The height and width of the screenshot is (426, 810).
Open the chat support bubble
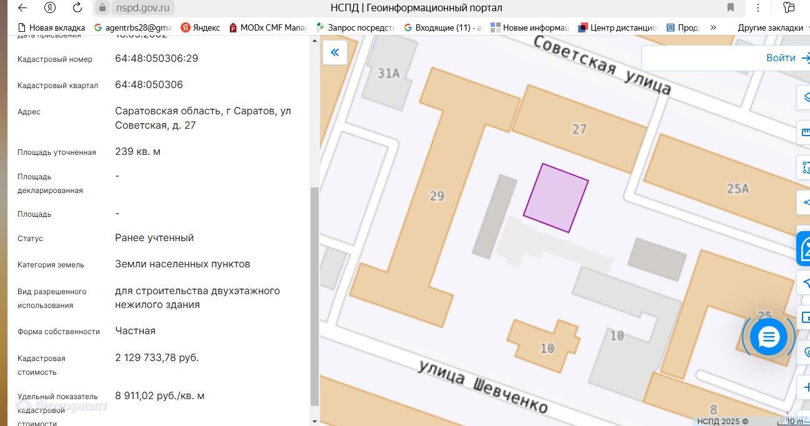(x=768, y=337)
